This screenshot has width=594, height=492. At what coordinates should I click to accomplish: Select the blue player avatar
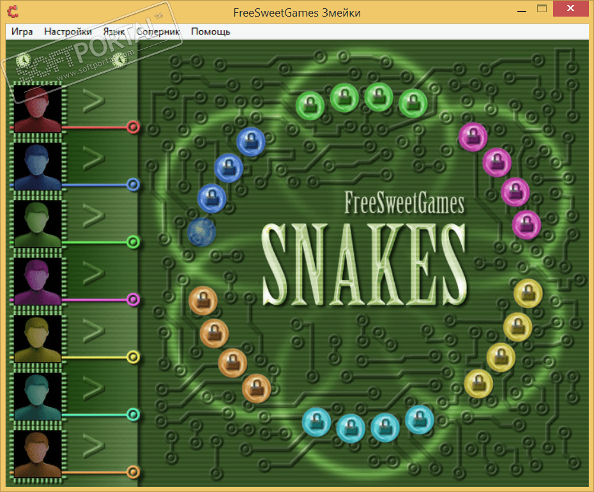point(37,167)
